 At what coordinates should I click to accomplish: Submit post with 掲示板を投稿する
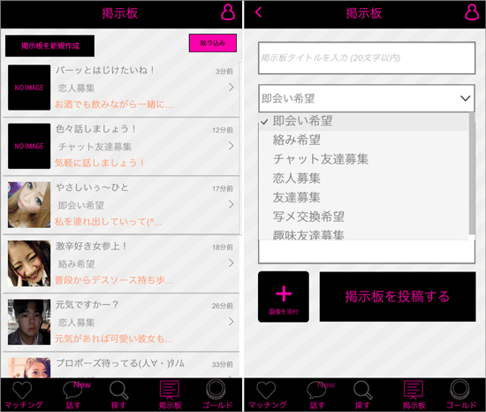398,297
